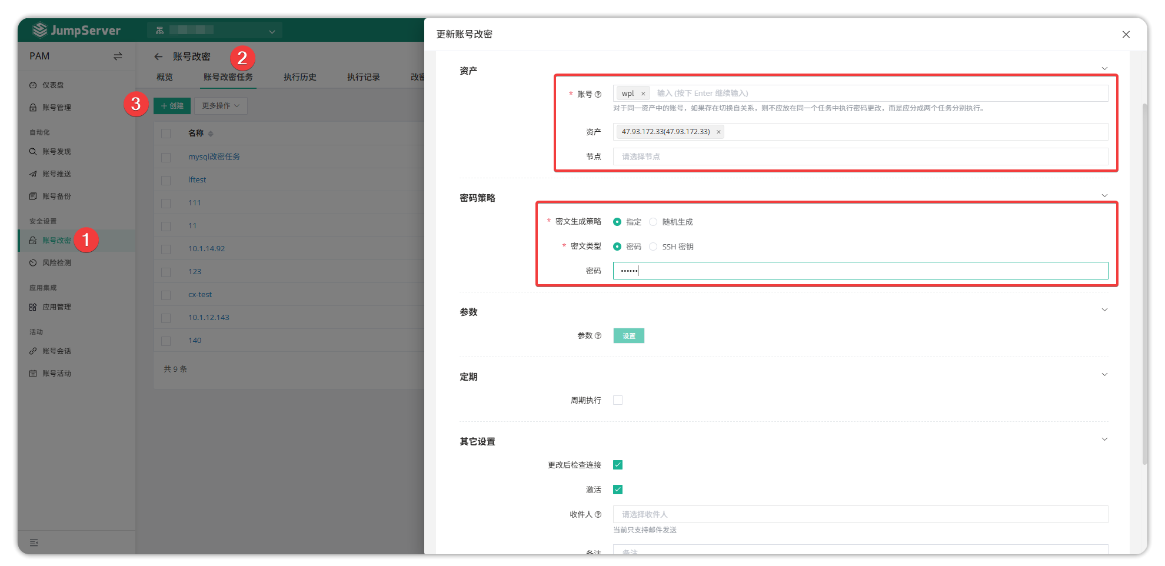Open the 更多操作 dropdown
The height and width of the screenshot is (566, 1165).
221,106
